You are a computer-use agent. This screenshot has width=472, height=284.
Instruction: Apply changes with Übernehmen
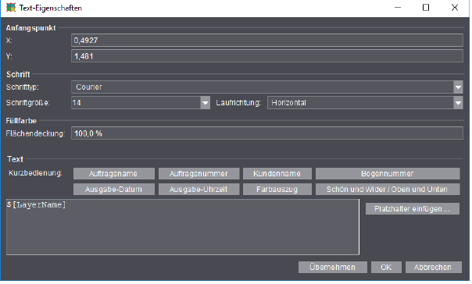pos(333,267)
